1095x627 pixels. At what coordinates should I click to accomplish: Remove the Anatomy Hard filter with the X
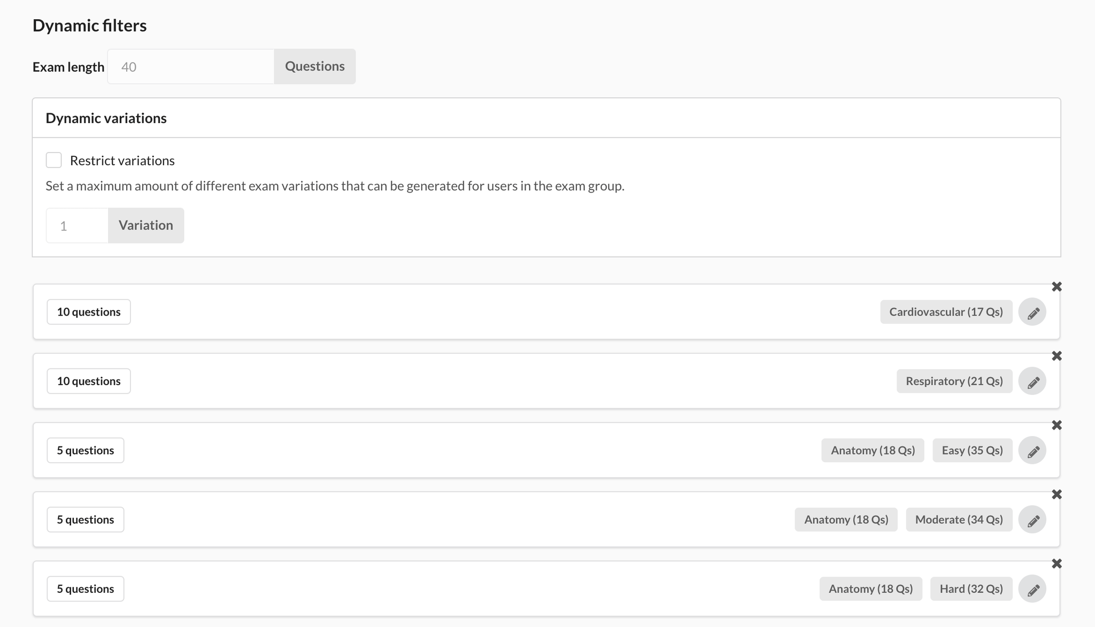(x=1057, y=563)
